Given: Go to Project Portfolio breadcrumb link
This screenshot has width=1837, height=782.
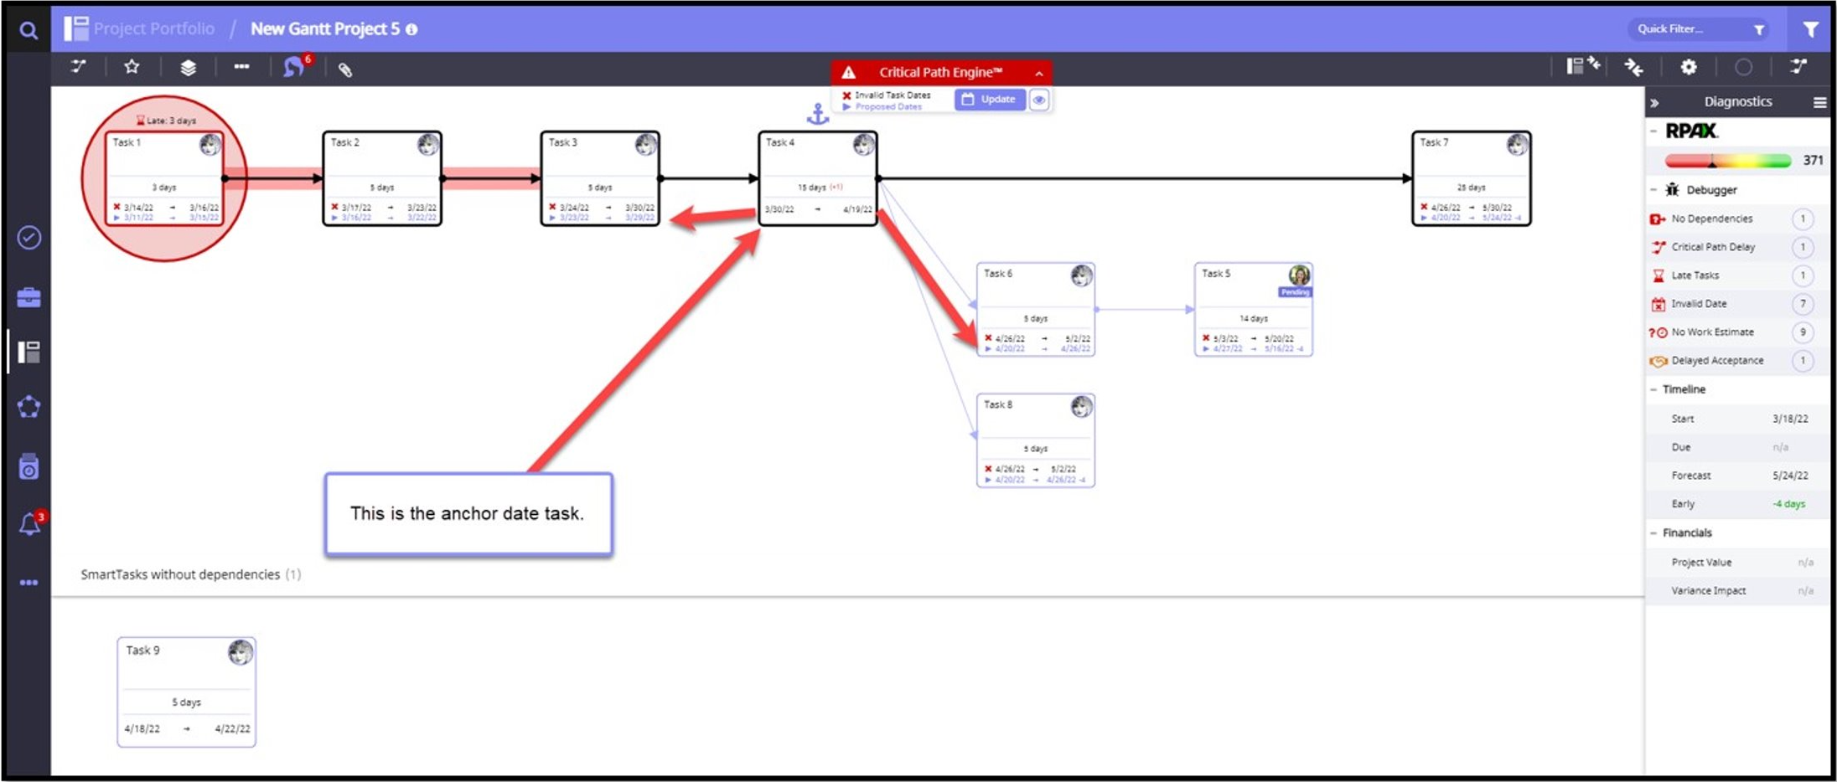Looking at the screenshot, I should (153, 28).
